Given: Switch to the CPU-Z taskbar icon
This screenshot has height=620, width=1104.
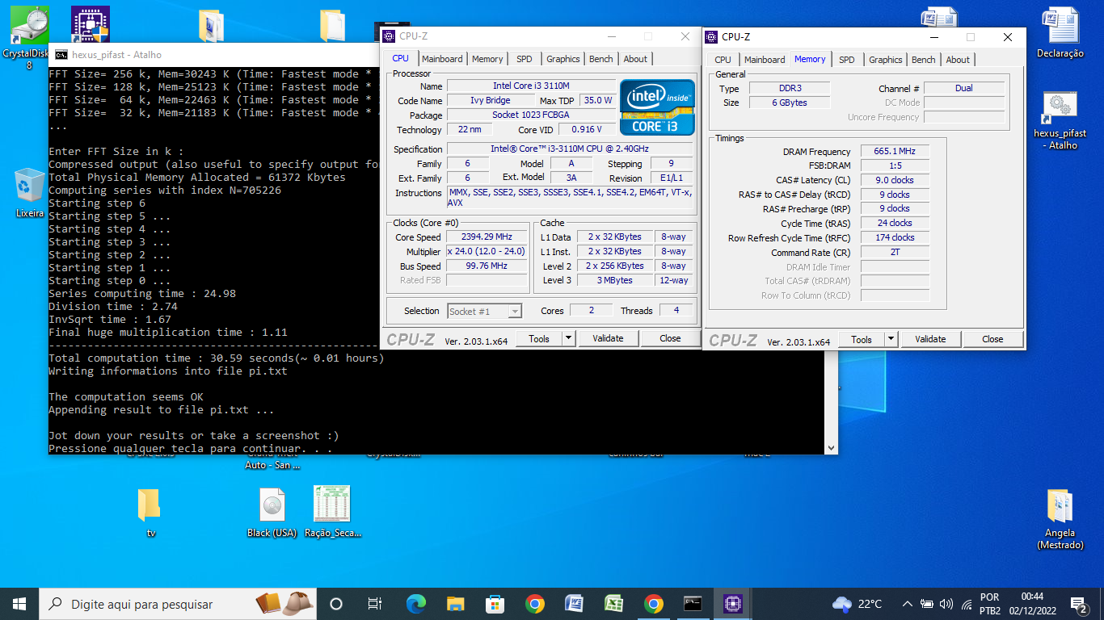Looking at the screenshot, I should click(x=732, y=604).
